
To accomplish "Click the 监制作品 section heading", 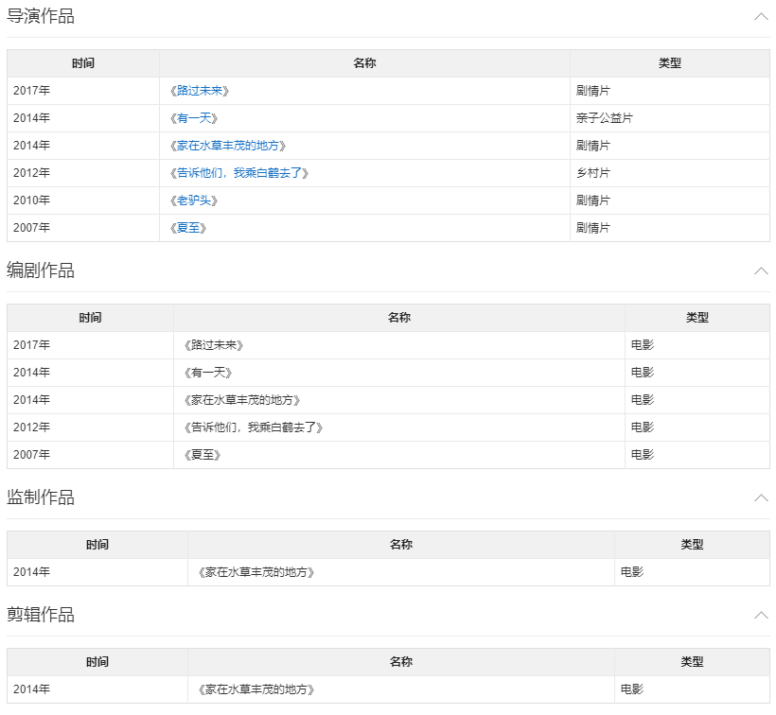I will click(41, 497).
